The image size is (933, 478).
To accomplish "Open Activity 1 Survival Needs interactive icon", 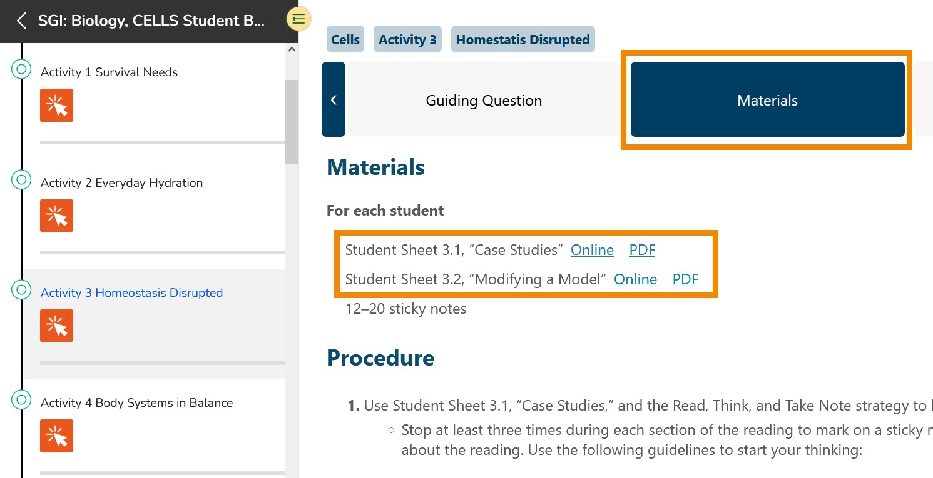I will click(x=56, y=105).
